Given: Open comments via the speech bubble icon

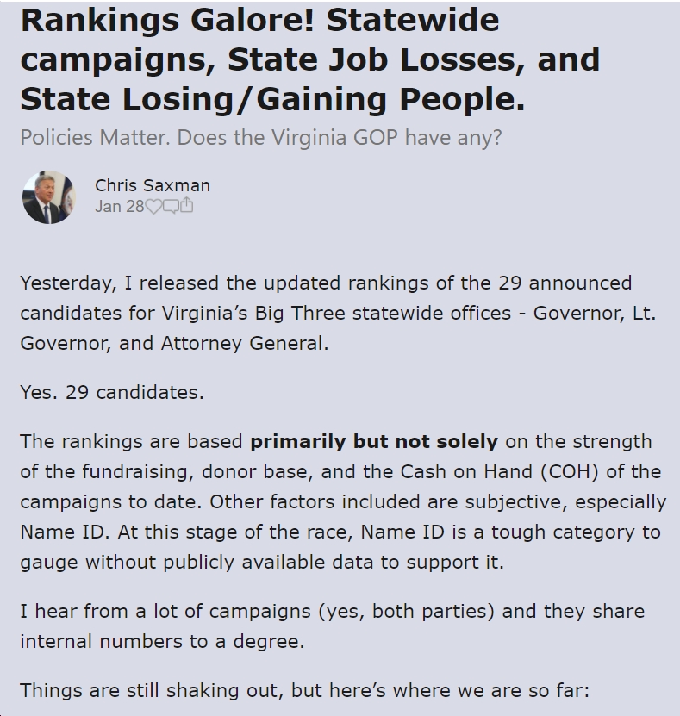Looking at the screenshot, I should pos(171,207).
